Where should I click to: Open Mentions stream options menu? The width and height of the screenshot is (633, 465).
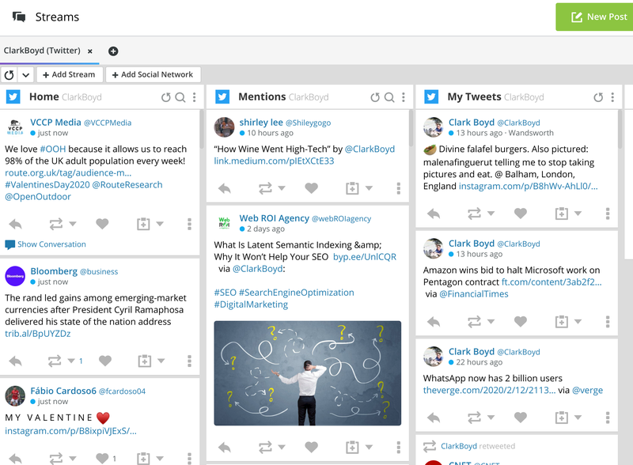click(x=404, y=97)
